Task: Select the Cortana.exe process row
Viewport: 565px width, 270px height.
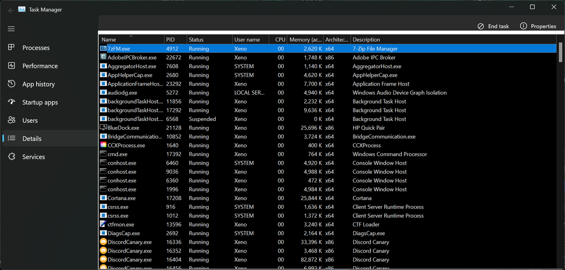Action: [x=328, y=198]
